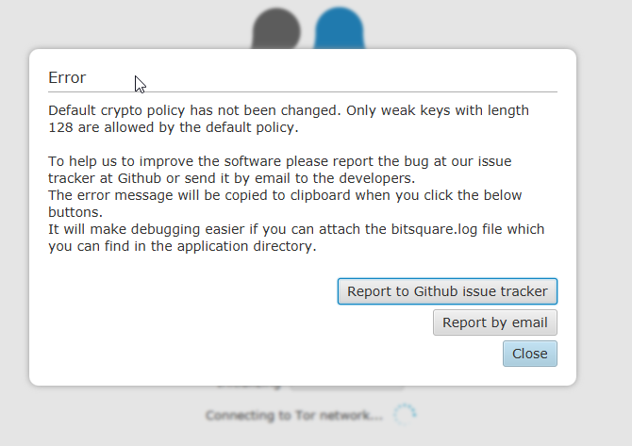Screen dimensions: 632x446
Task: Close the Error dialog
Action: click(529, 354)
